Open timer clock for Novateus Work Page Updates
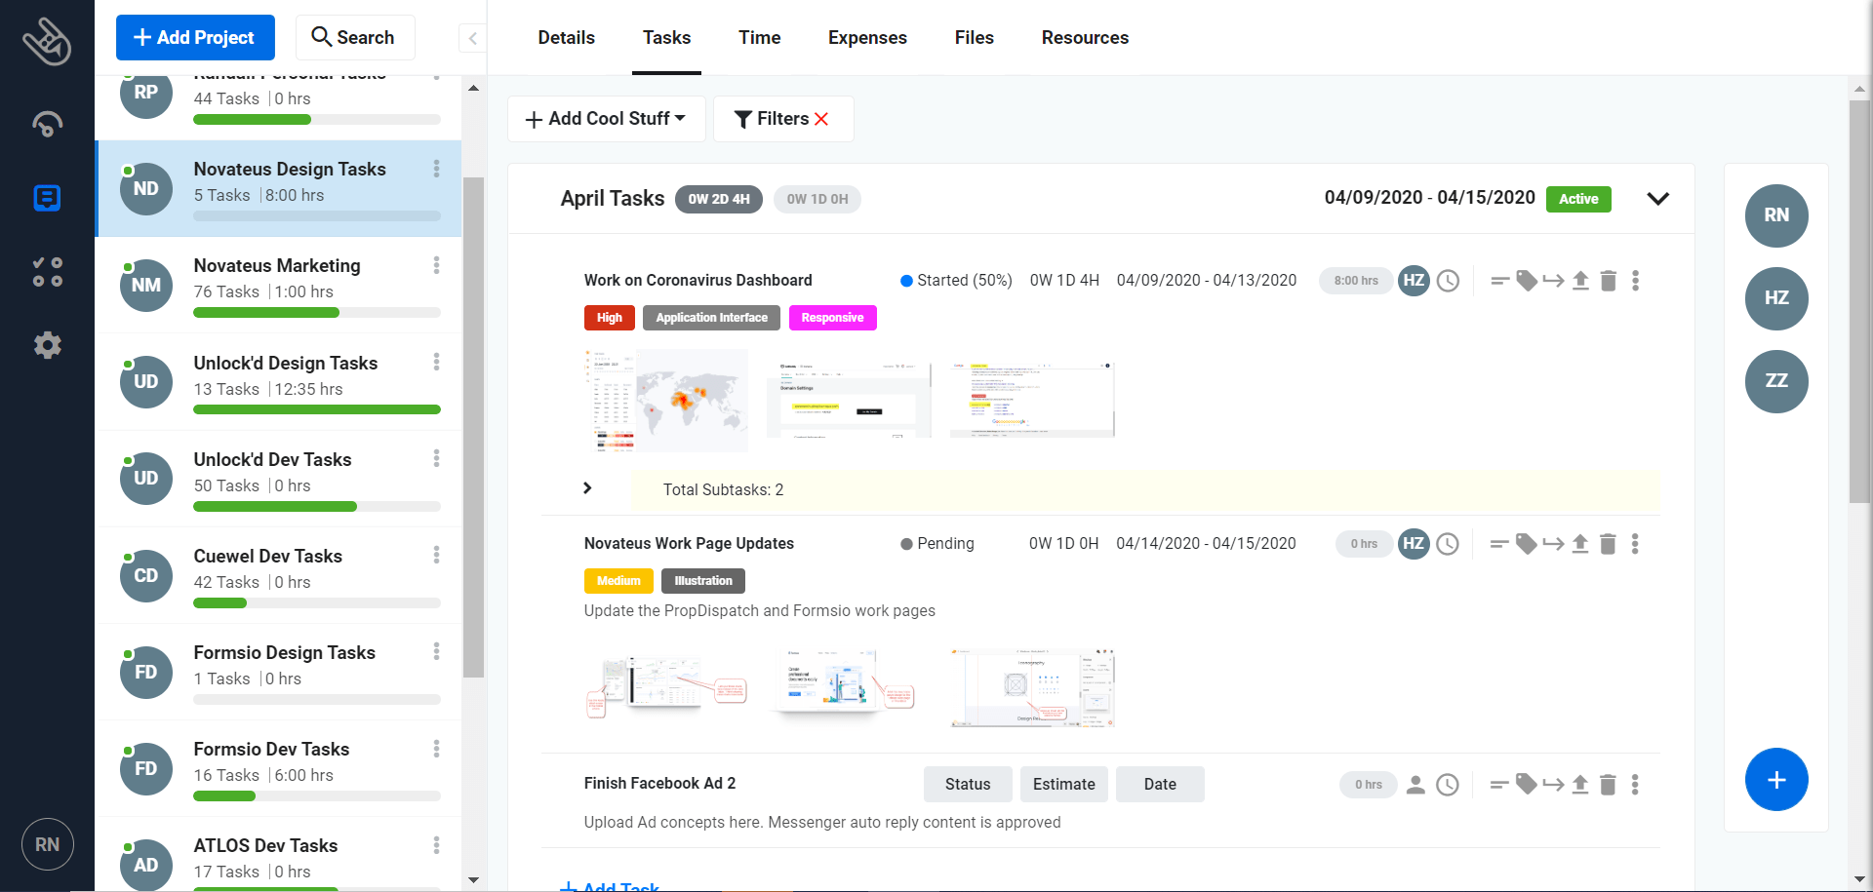Viewport: 1873px width, 892px height. [x=1448, y=544]
